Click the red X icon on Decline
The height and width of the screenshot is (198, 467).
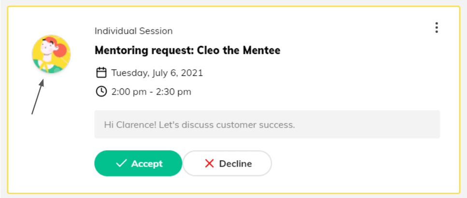coord(209,164)
